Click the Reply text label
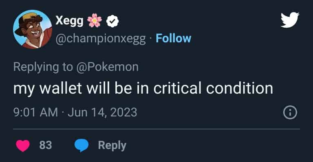The width and height of the screenshot is (313, 162). click(x=112, y=146)
